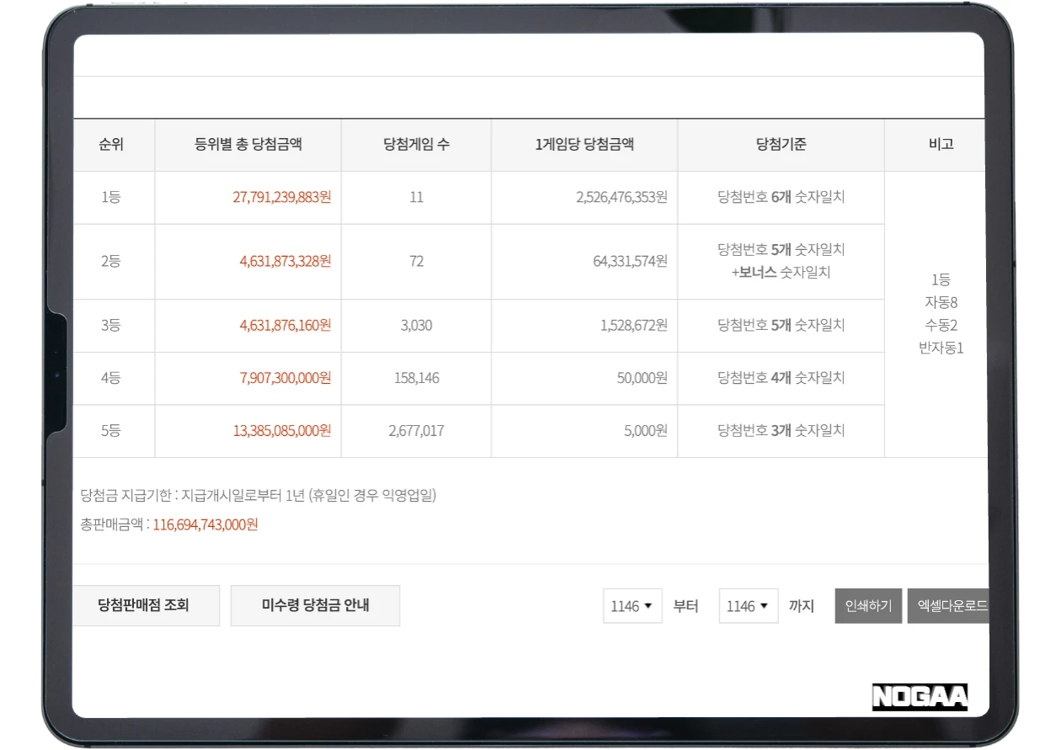Viewport: 1061px width, 750px height.
Task: Click the 미수령 당첨금 안내 button
Action: click(x=315, y=605)
